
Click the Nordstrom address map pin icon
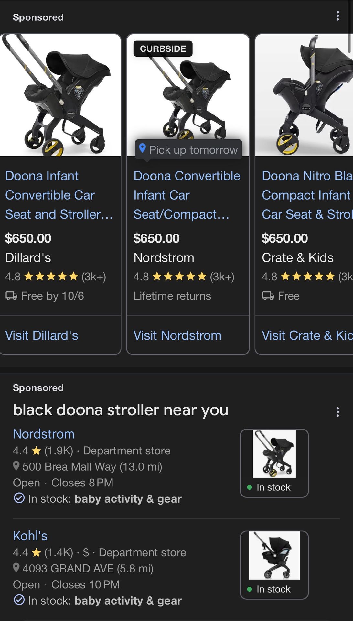coord(16,466)
